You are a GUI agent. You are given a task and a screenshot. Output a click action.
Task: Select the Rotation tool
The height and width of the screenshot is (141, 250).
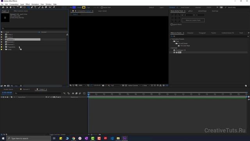(18, 7)
